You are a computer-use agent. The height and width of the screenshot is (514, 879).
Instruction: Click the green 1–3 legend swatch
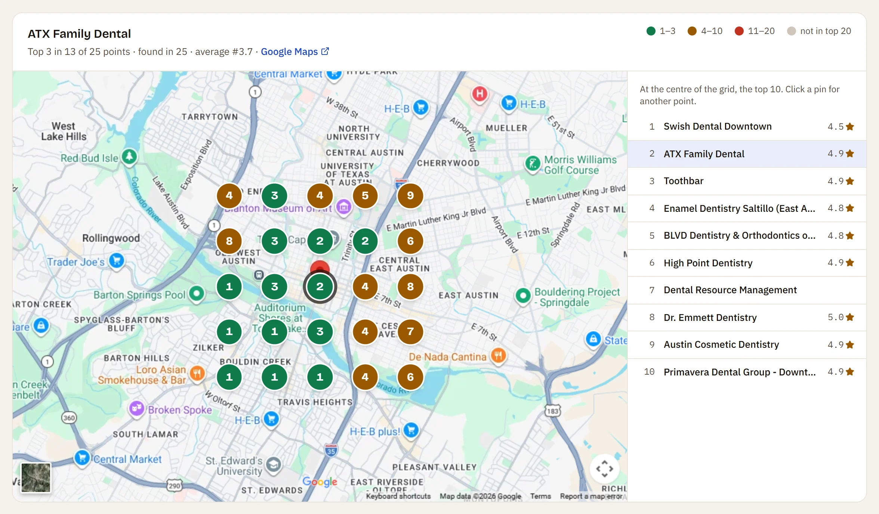coord(651,31)
